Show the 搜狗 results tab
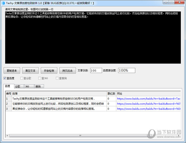 tap(39, 86)
